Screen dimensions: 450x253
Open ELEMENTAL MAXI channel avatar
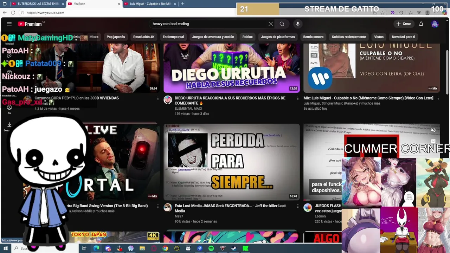pos(168,100)
